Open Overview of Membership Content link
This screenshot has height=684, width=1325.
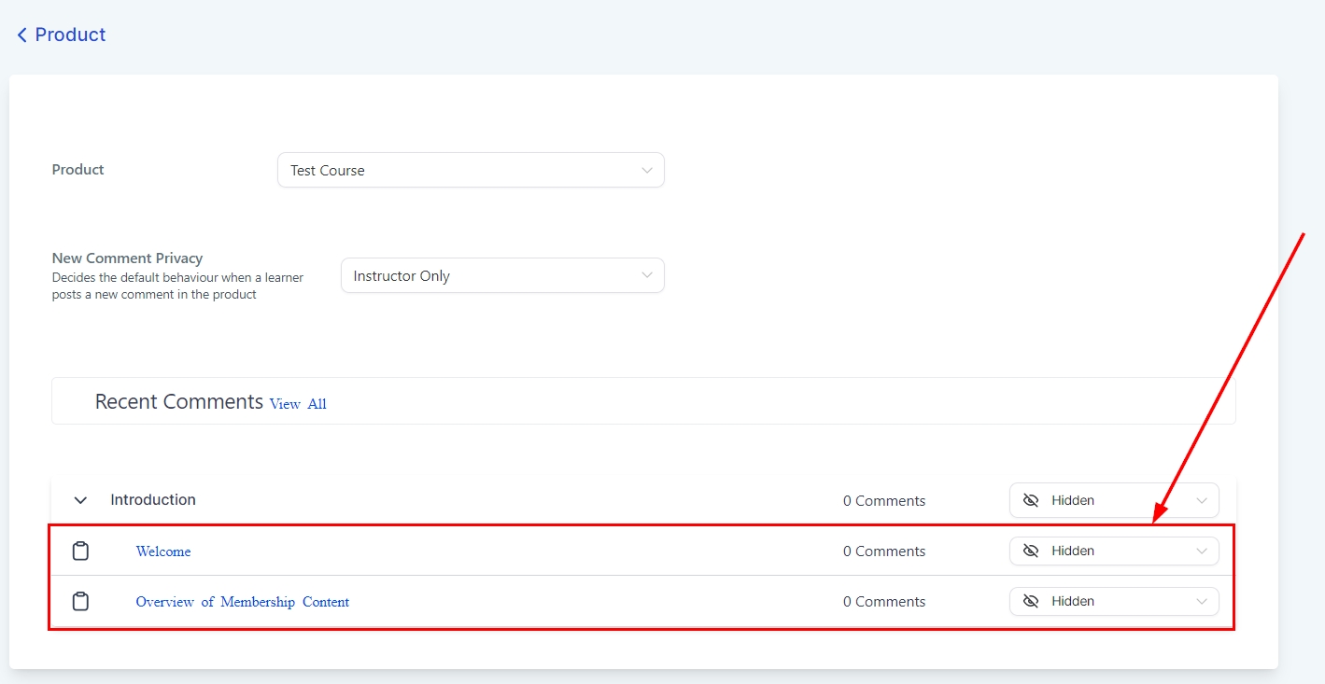243,602
